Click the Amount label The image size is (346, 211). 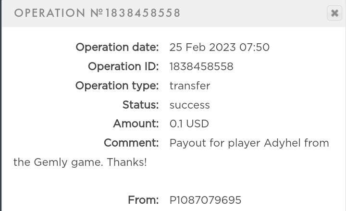(x=136, y=124)
